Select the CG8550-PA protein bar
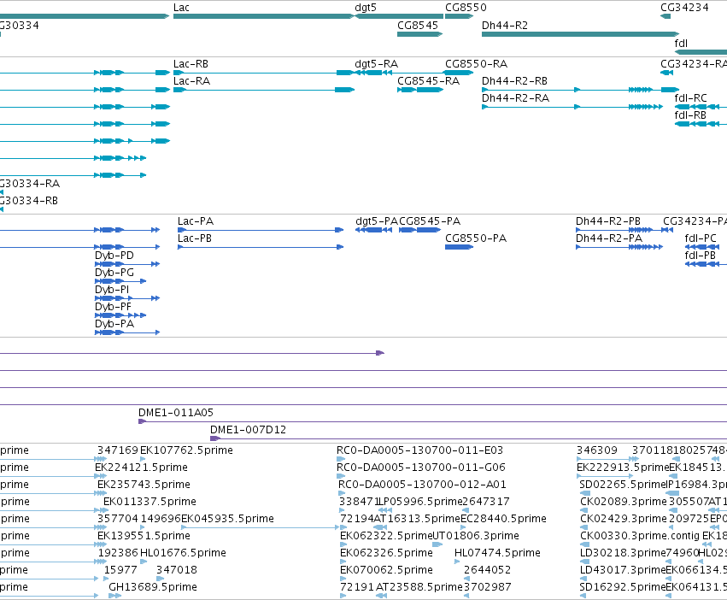Viewport: 727px width, 600px height. (x=459, y=247)
